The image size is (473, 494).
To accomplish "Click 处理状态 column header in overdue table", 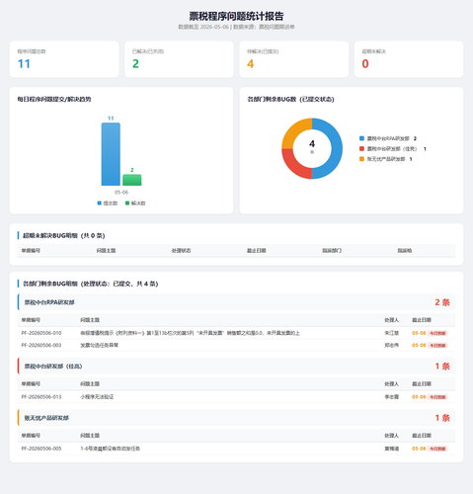I will pyautogui.click(x=181, y=251).
